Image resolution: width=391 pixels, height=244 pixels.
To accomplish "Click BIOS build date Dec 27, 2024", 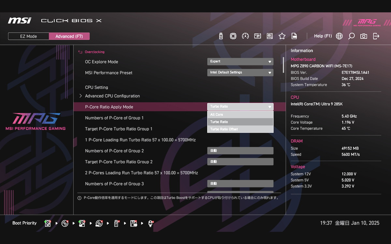I will coord(353,79).
